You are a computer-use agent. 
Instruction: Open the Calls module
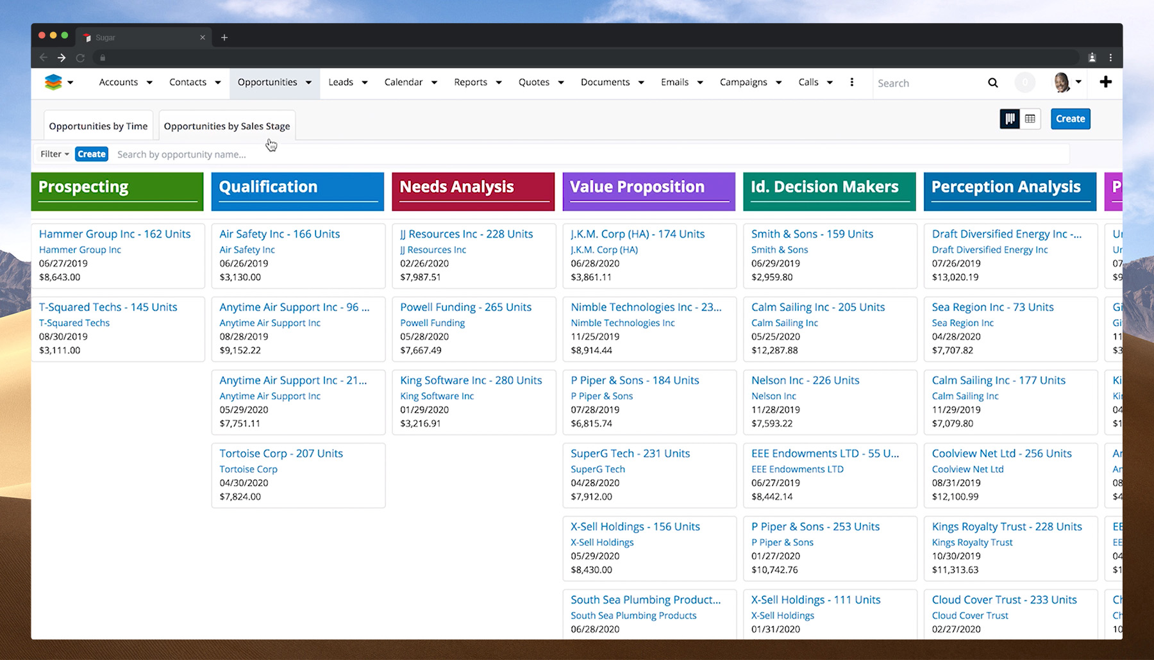808,82
